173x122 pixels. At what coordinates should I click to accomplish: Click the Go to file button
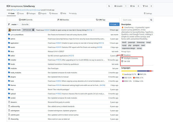coord(25,24)
